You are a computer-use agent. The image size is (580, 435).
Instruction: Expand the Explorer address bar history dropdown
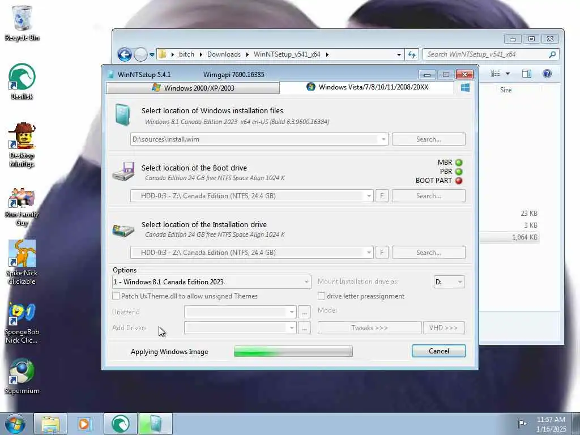(x=399, y=54)
